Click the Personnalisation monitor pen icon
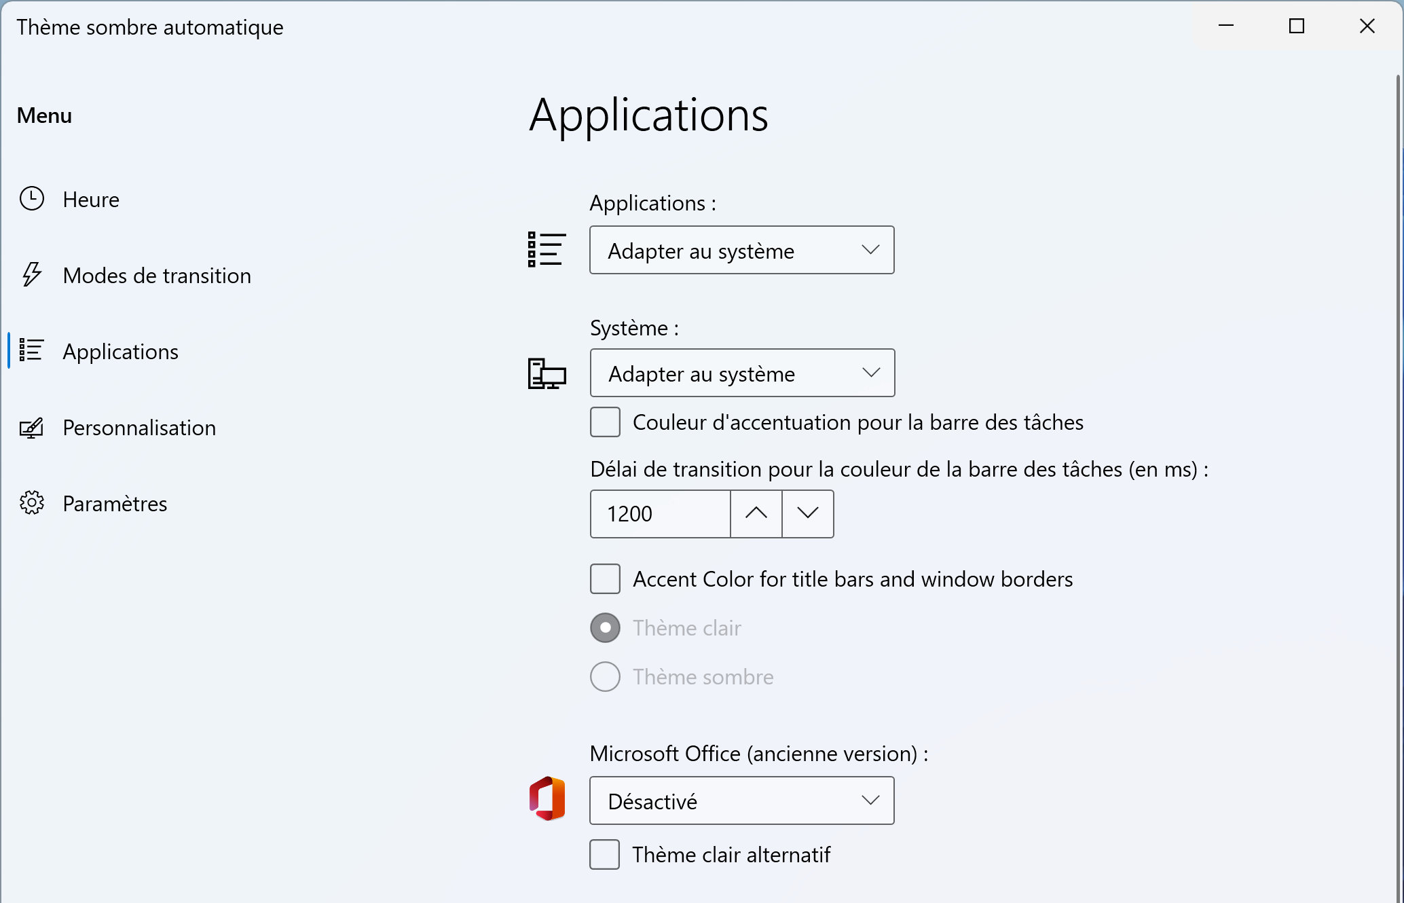 point(32,428)
